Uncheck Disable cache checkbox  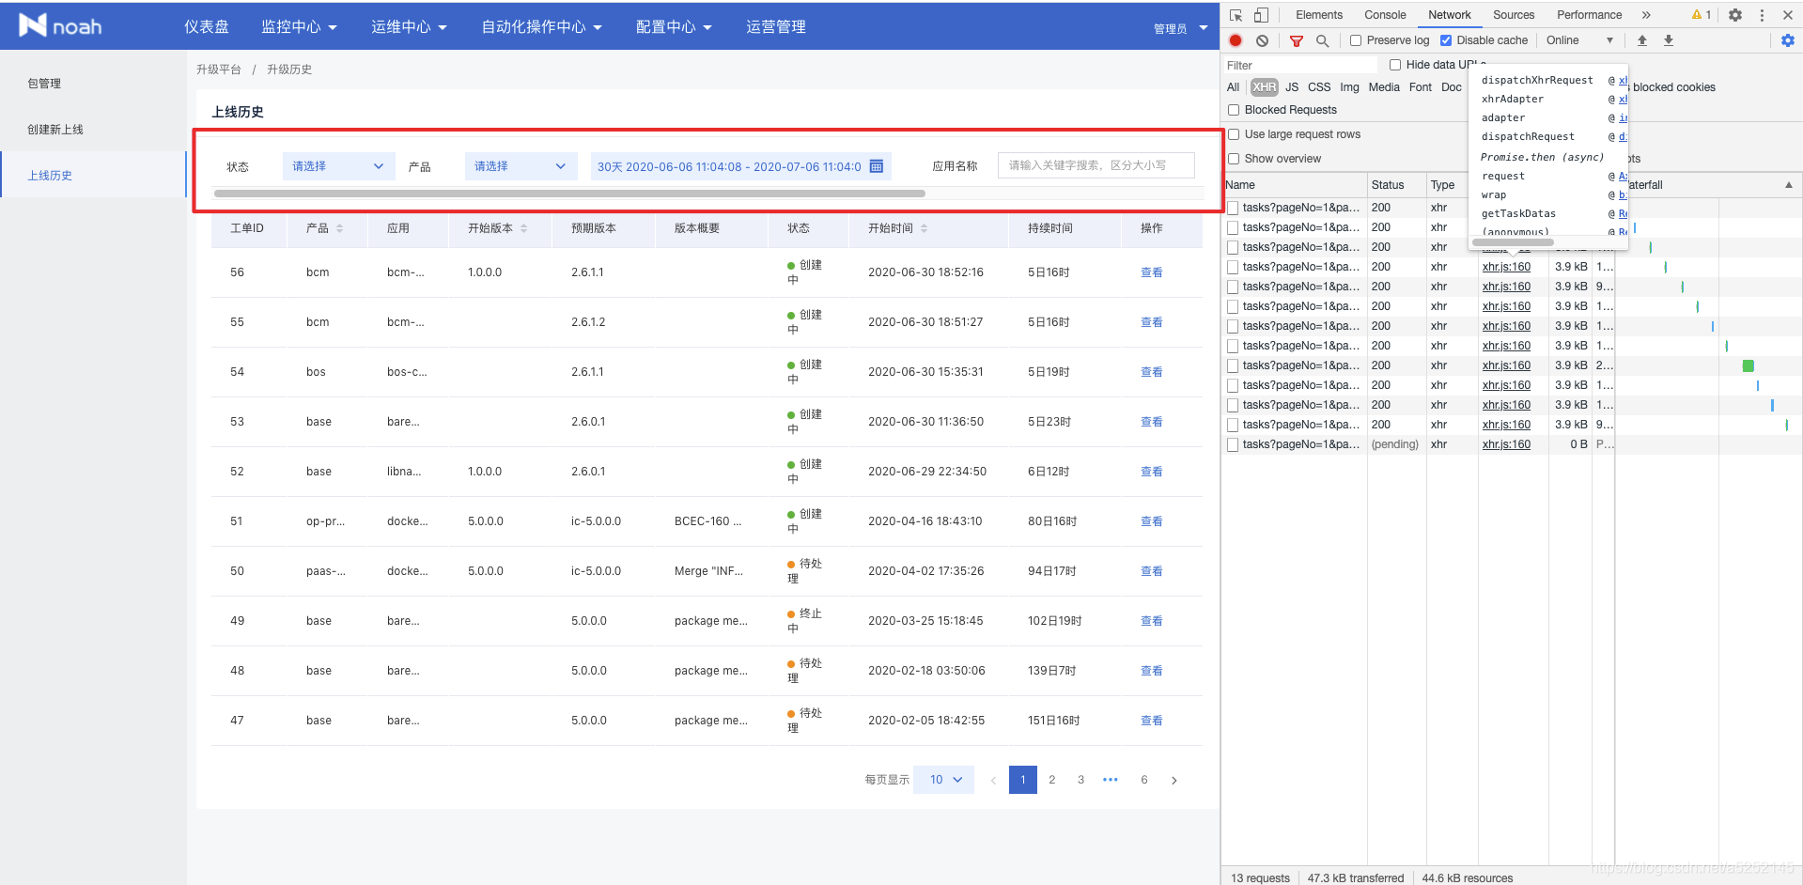coord(1446,40)
